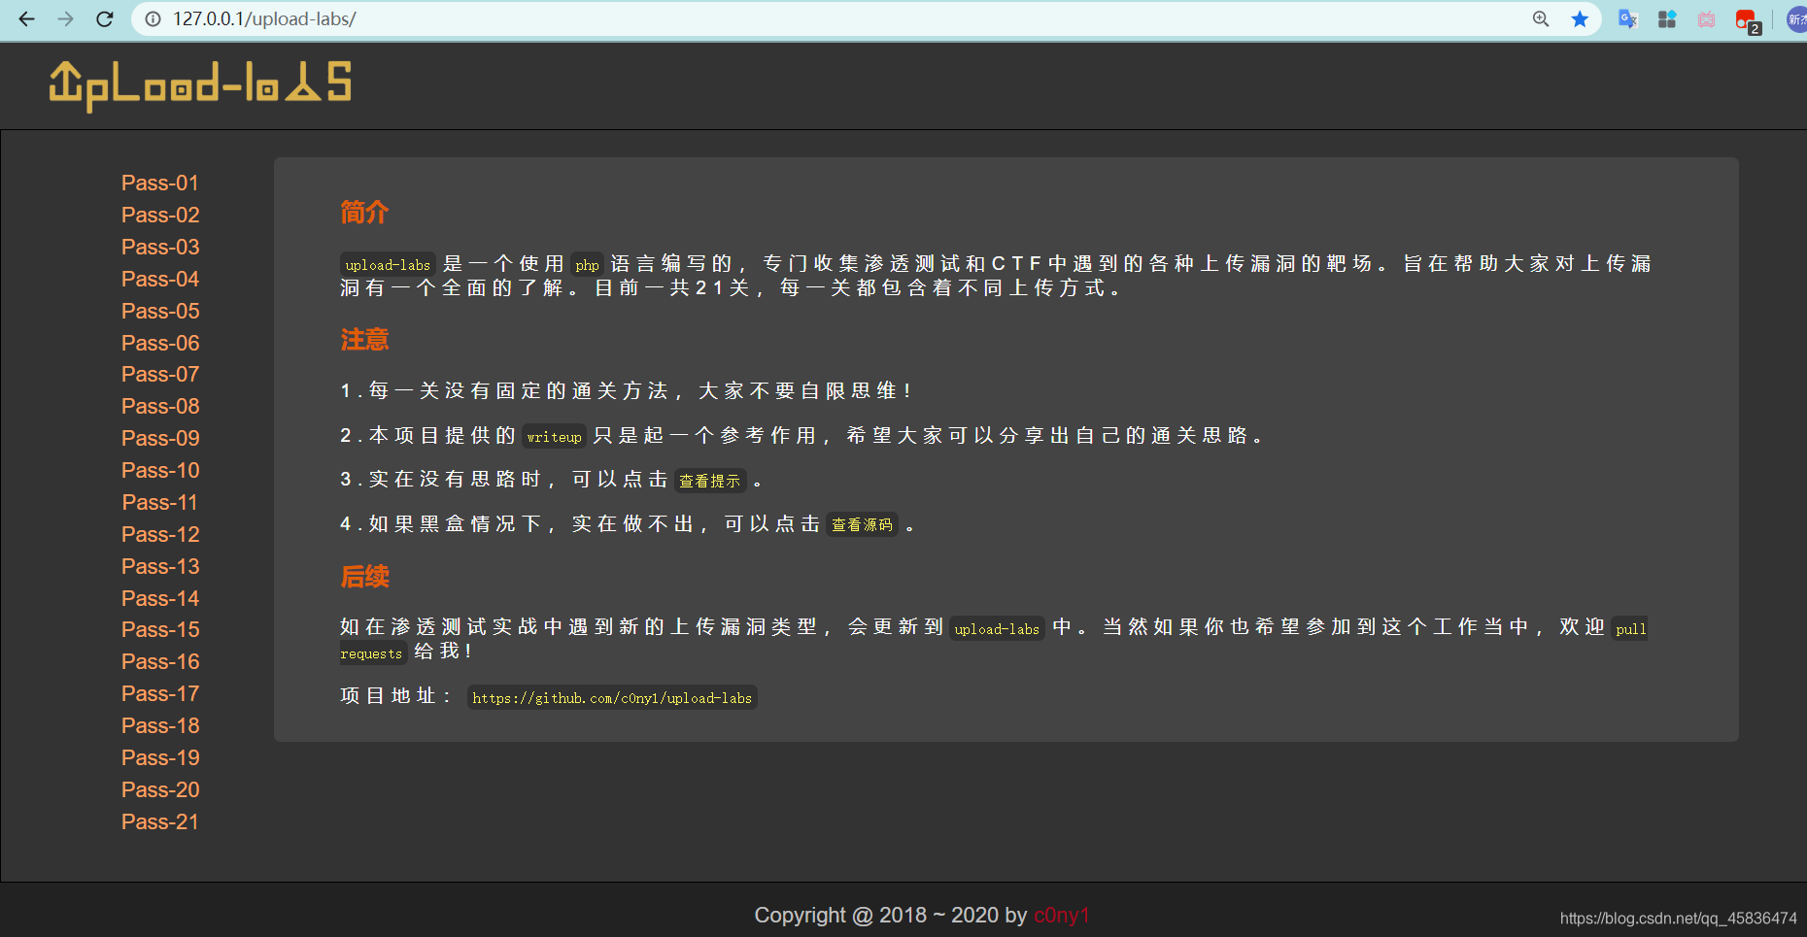This screenshot has width=1807, height=937.
Task: Click the browser forward arrow
Action: point(65,18)
